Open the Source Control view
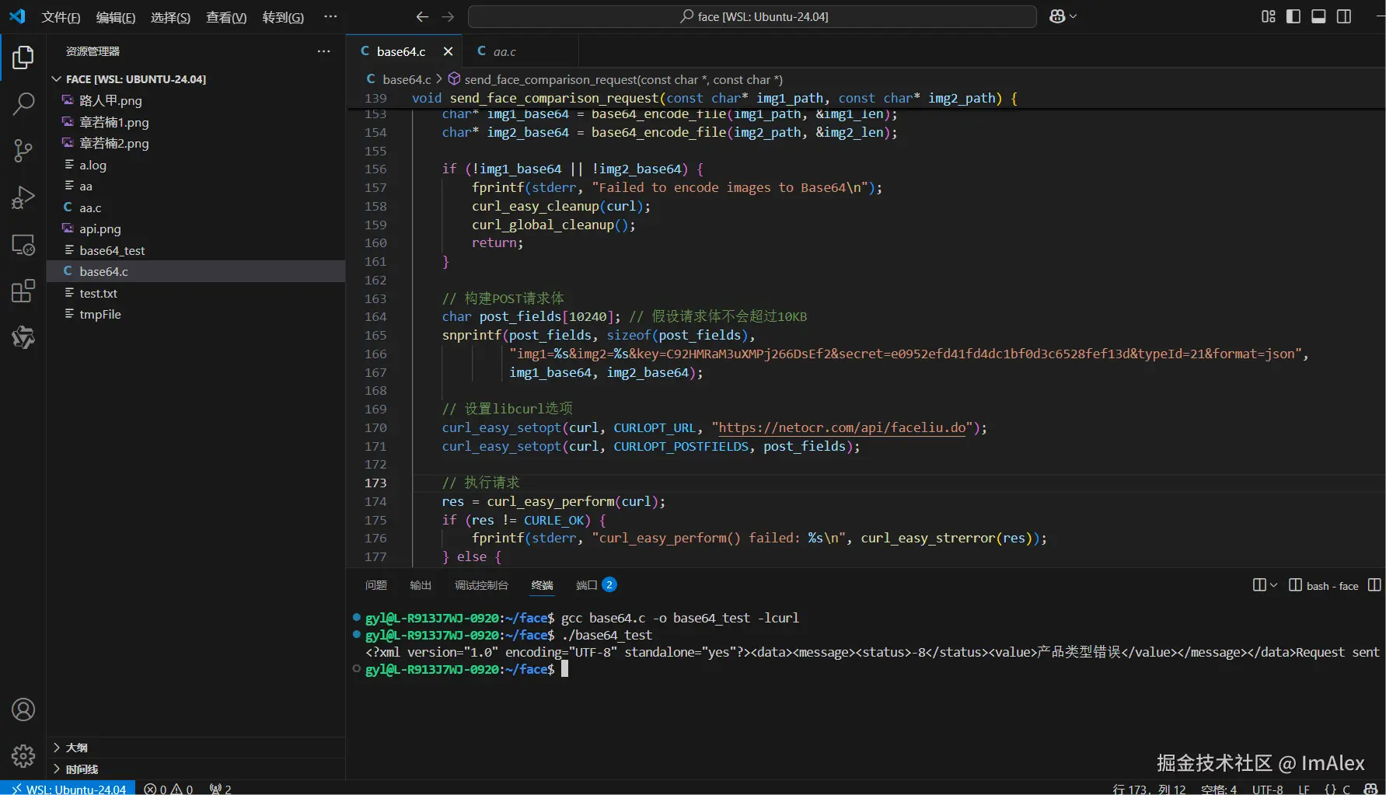Image resolution: width=1386 pixels, height=795 pixels. coord(23,151)
